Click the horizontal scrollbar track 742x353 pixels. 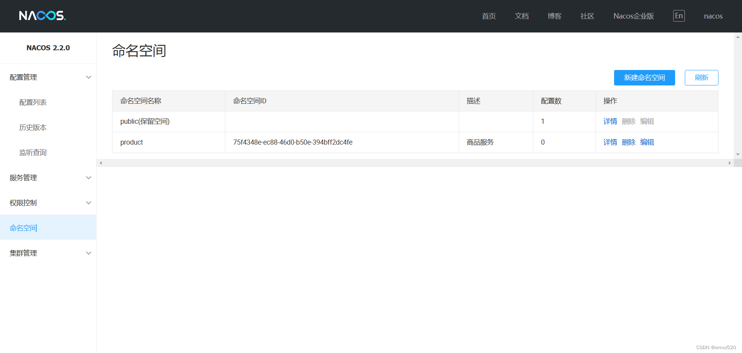415,163
